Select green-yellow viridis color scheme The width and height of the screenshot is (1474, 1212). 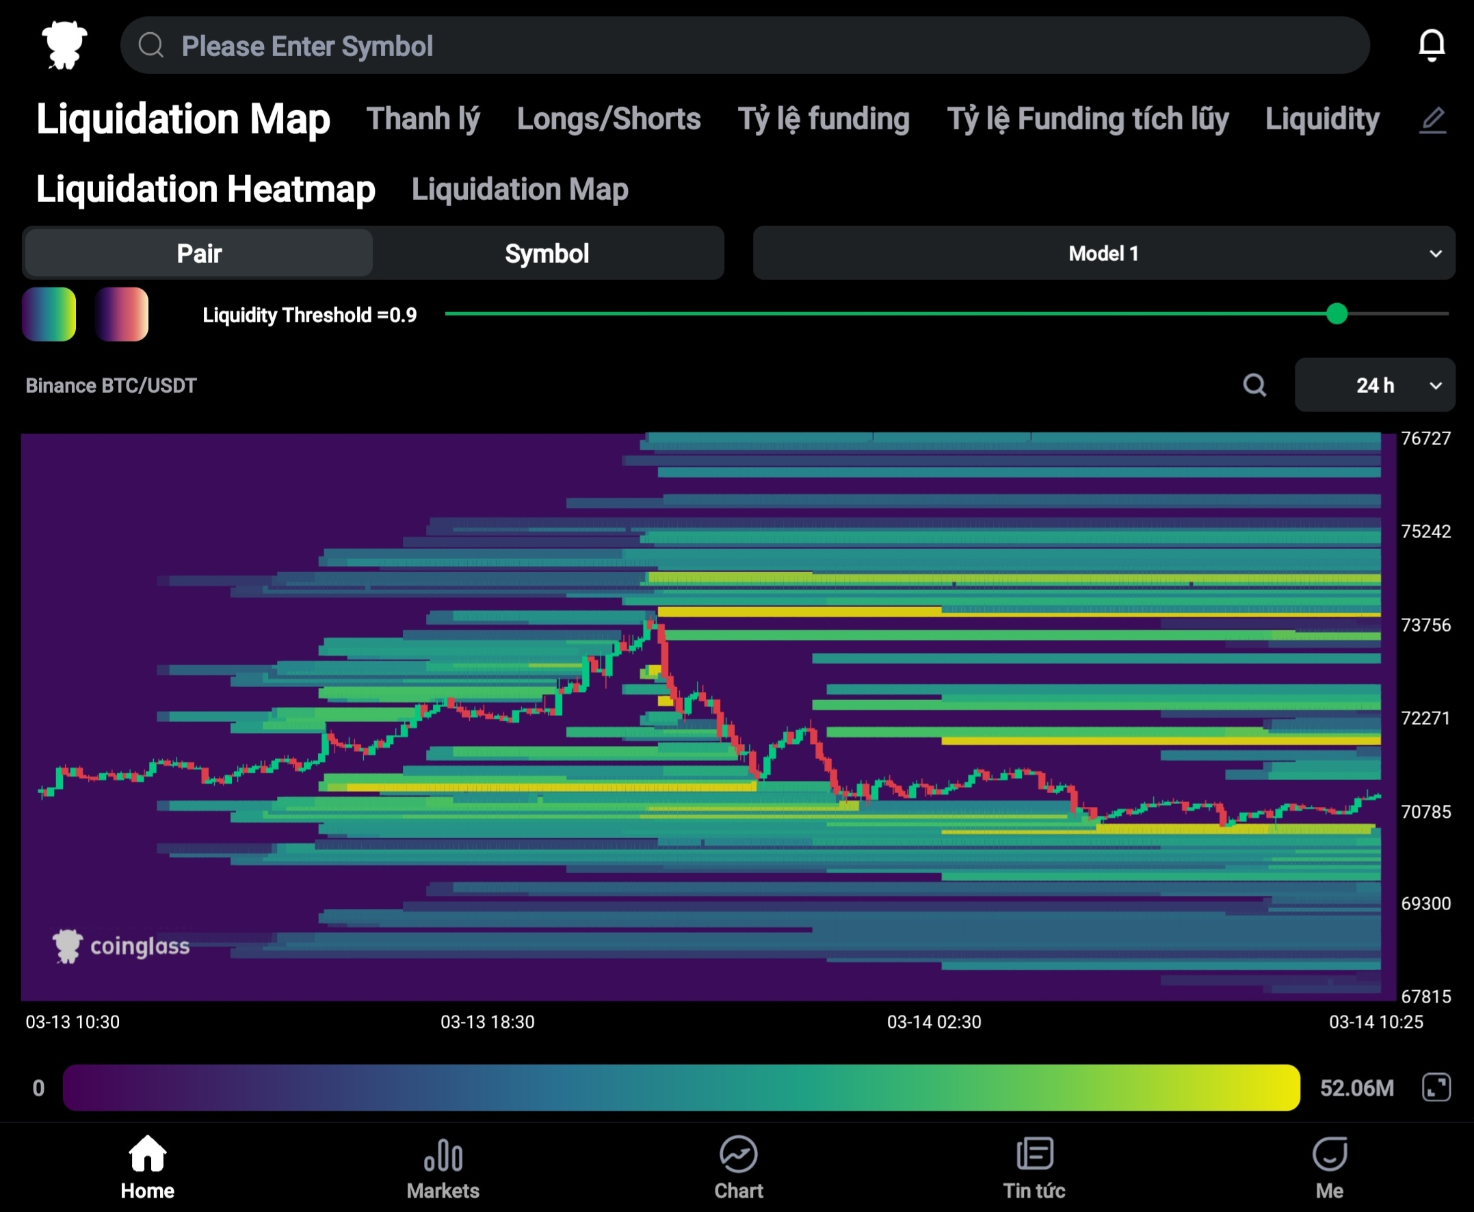(49, 314)
